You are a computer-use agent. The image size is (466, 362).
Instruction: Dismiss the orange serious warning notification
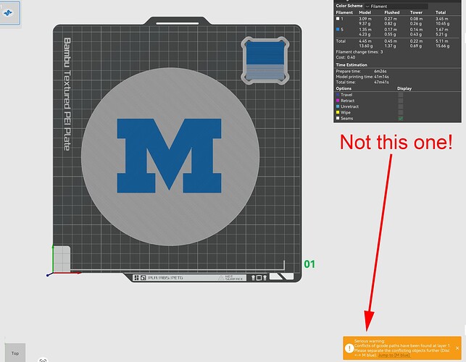pyautogui.click(x=457, y=348)
